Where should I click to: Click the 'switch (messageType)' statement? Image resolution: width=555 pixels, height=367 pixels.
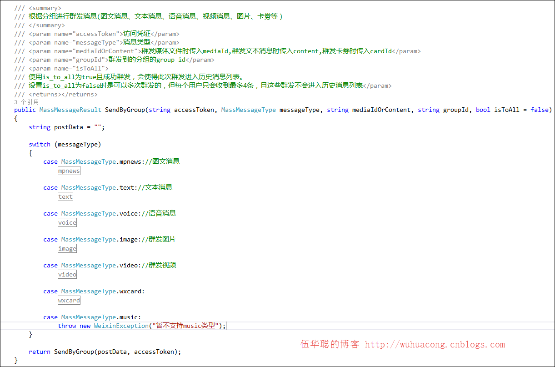(65, 145)
